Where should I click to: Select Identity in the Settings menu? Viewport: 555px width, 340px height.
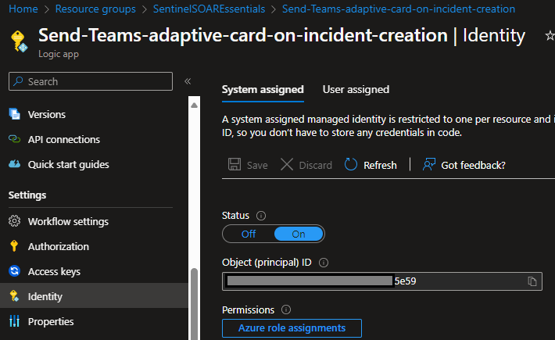(94, 296)
